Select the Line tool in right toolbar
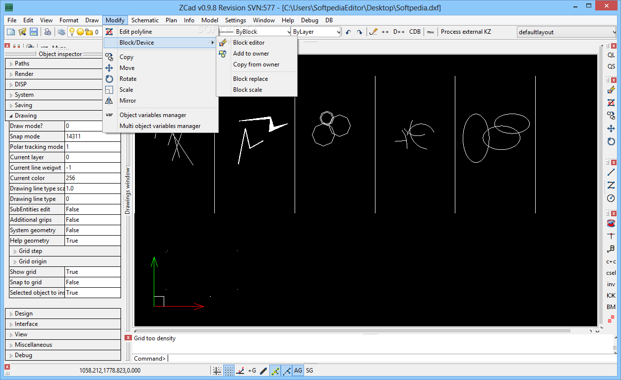 [x=611, y=172]
